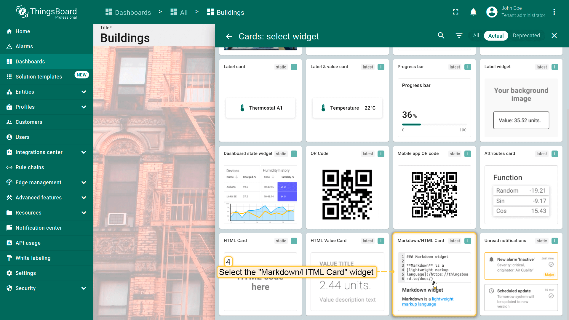Select the All filter toggle
569x320 pixels.
click(476, 36)
